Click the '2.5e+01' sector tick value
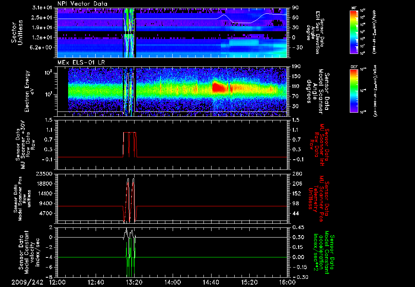 (x=43, y=17)
